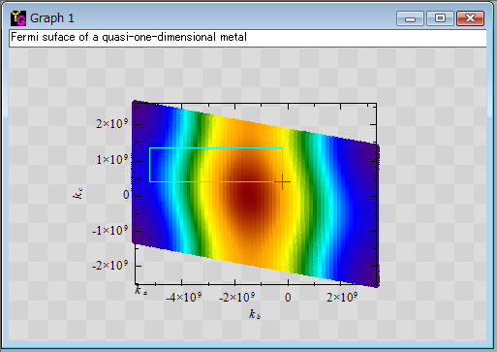Click the Graph 1 window title

pos(52,18)
